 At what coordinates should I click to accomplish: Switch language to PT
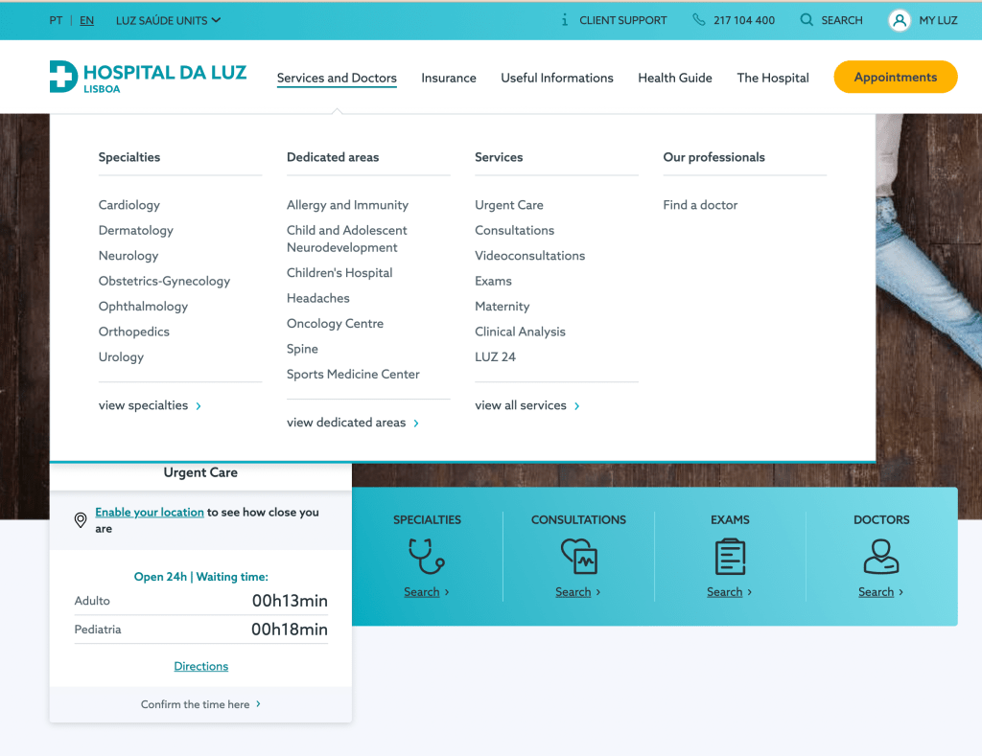click(x=56, y=20)
